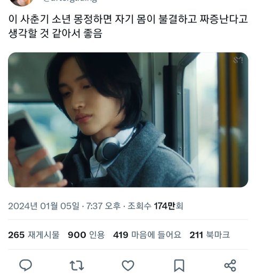This screenshot has height=280, width=256.
Task: View the 900 인용 quotes list
Action: (x=86, y=235)
